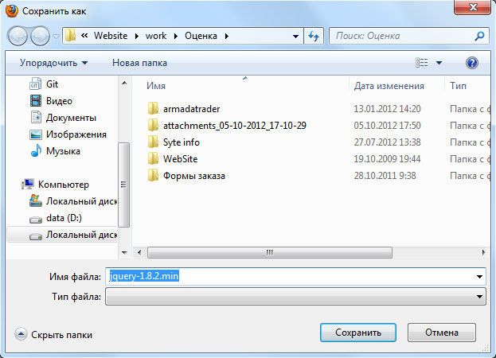Viewport: 496px width, 358px height.
Task: Click Сохранить button
Action: (358, 333)
